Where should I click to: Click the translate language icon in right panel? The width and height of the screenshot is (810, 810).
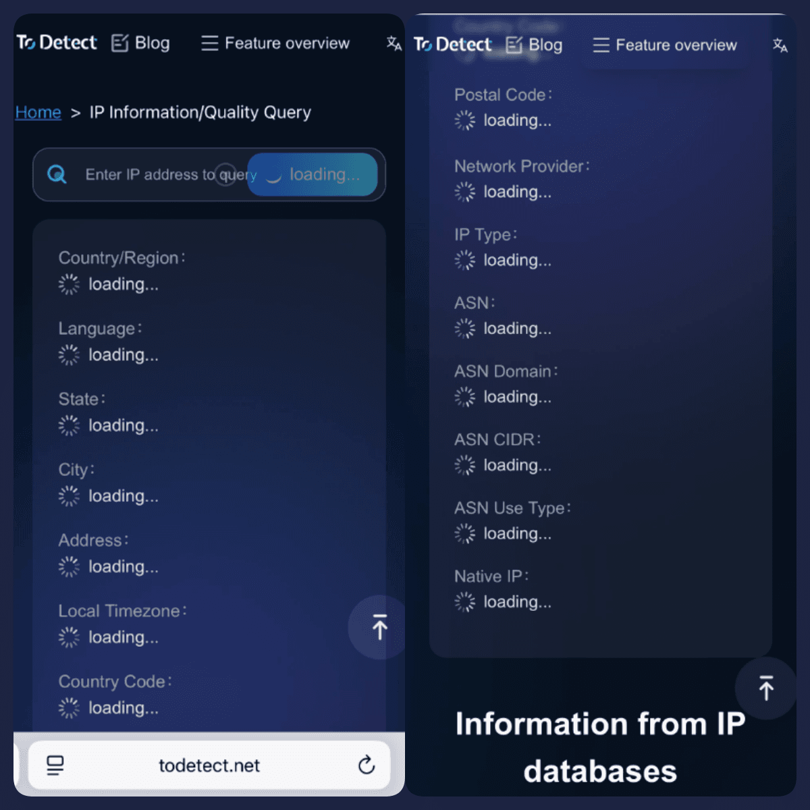point(780,46)
